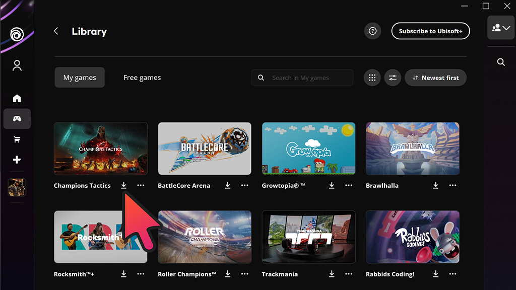
Task: Click the plus icon in sidebar
Action: pyautogui.click(x=17, y=160)
